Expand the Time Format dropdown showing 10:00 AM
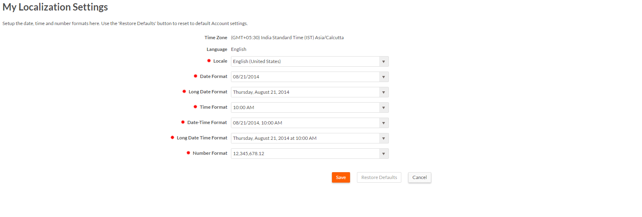This screenshot has height=217, width=642. (x=310, y=107)
